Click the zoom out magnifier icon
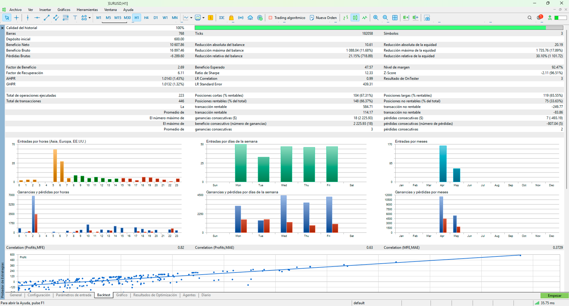This screenshot has width=569, height=306. [385, 18]
